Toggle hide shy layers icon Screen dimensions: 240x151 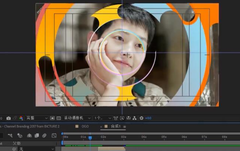(x=29, y=135)
